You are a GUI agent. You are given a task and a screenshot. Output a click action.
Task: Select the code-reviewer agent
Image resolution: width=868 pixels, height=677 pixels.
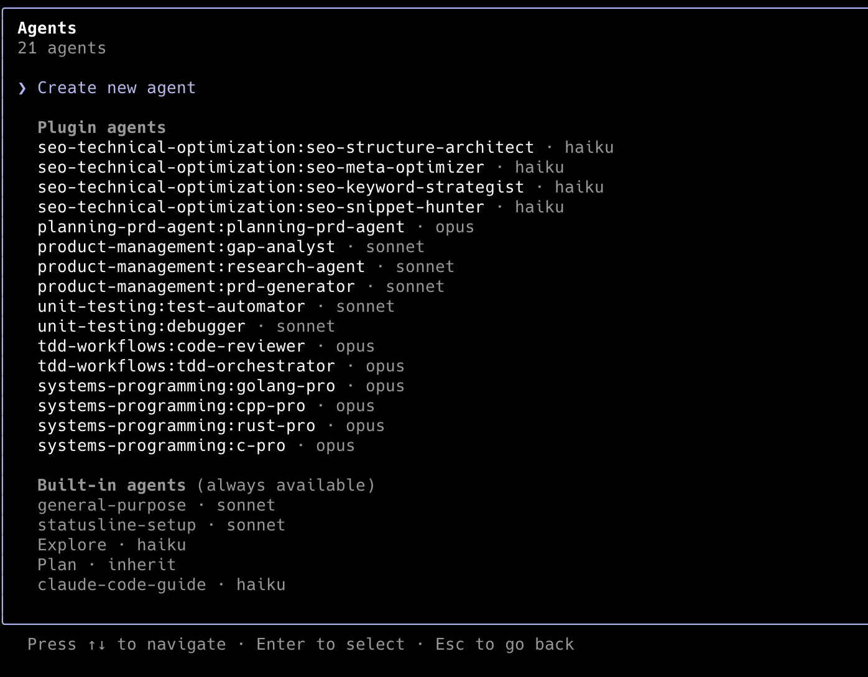click(171, 347)
